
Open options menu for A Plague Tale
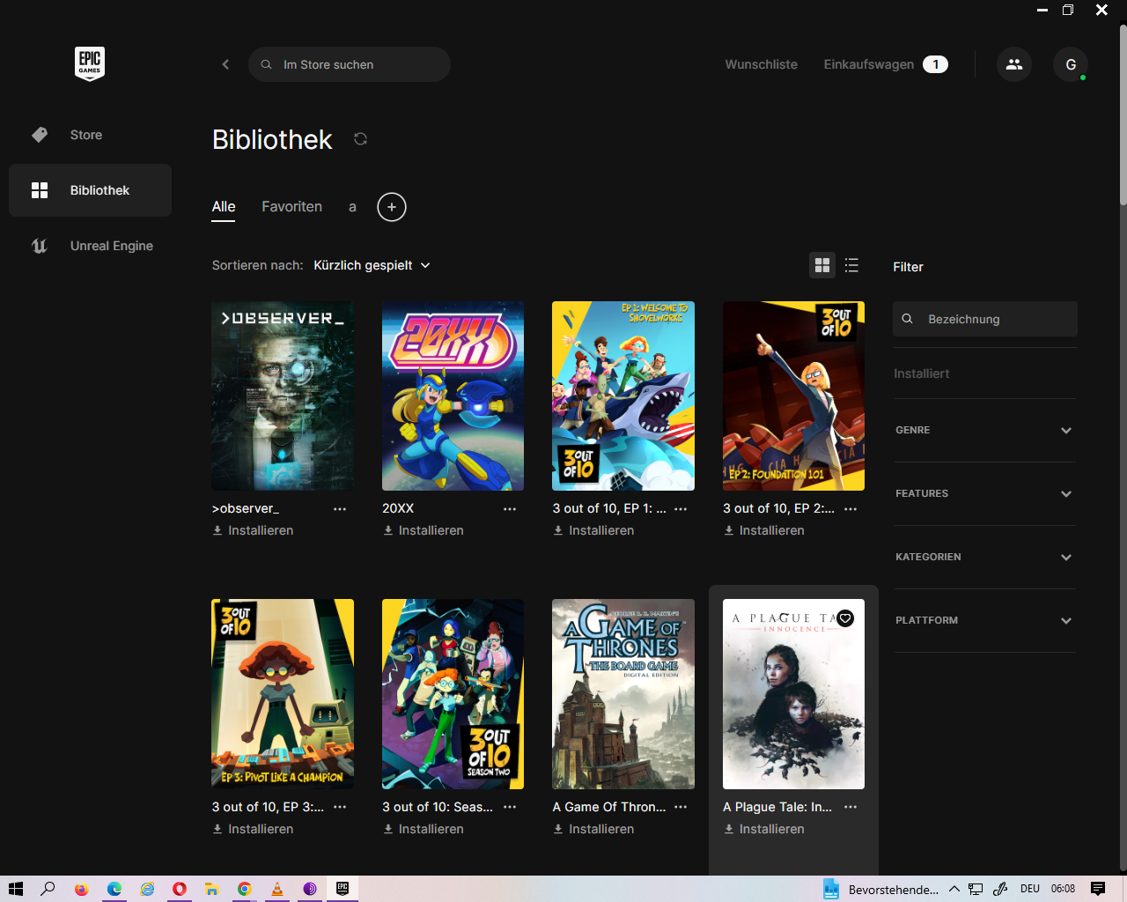click(x=851, y=807)
